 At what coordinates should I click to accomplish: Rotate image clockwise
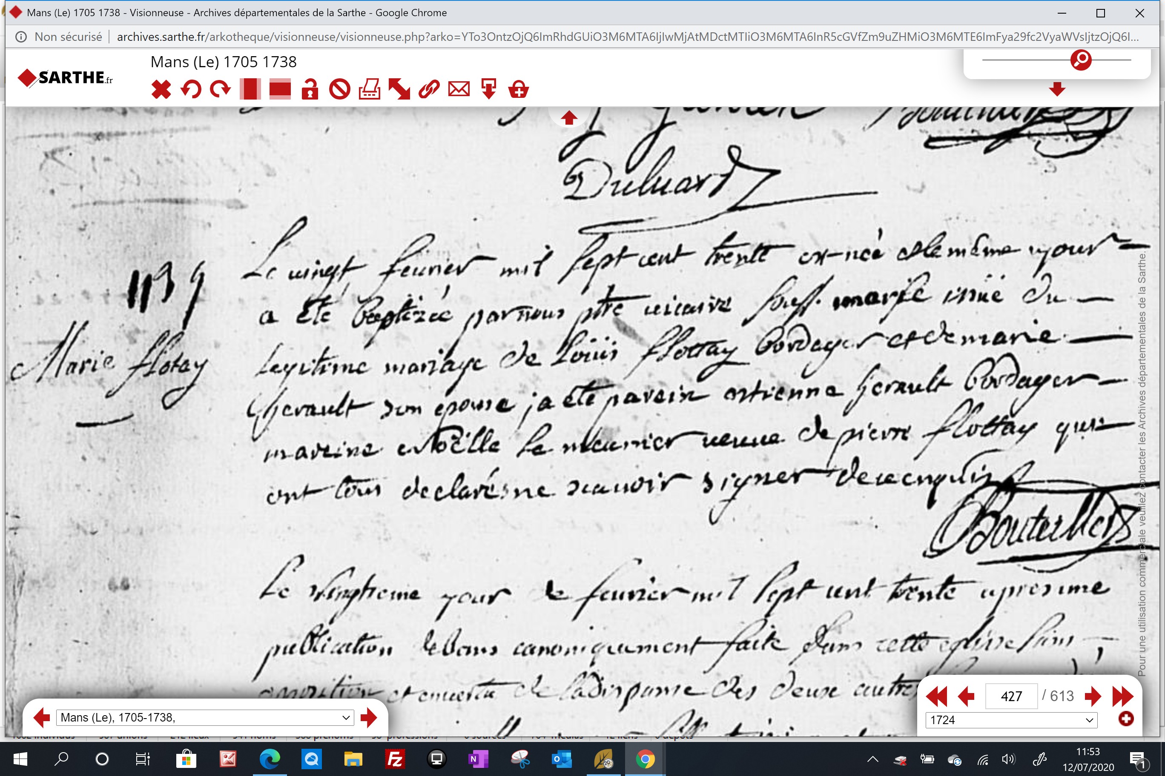pos(221,90)
